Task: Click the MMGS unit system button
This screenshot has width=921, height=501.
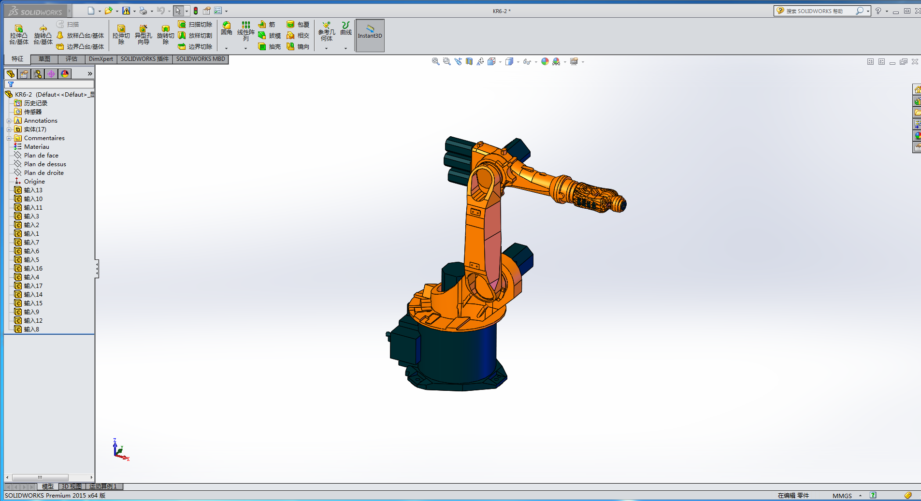Action: pos(842,496)
